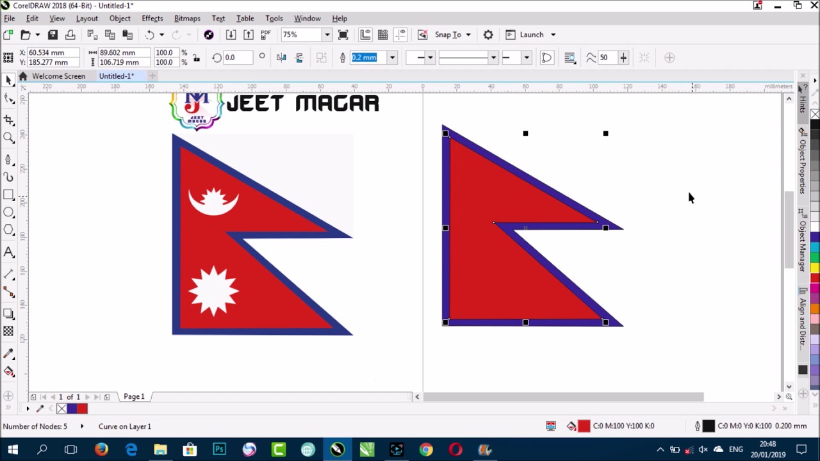Select the Pick tool

(9, 80)
